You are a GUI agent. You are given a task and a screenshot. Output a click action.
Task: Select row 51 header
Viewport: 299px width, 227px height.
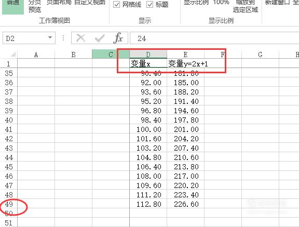9,223
